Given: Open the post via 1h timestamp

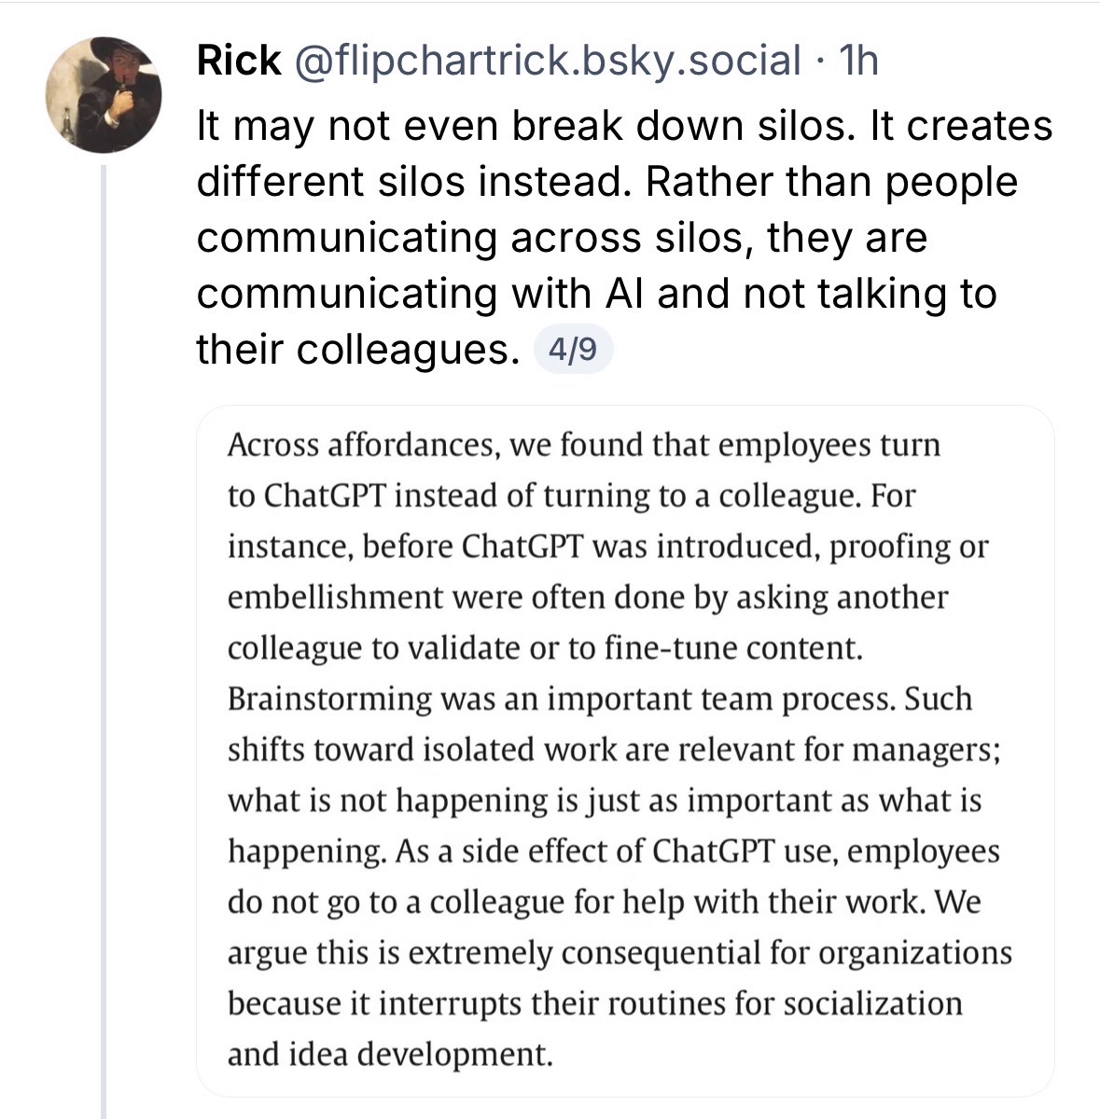Looking at the screenshot, I should click(858, 62).
